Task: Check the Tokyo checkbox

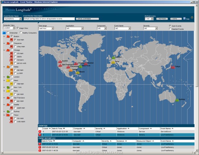Action: tap(12, 115)
